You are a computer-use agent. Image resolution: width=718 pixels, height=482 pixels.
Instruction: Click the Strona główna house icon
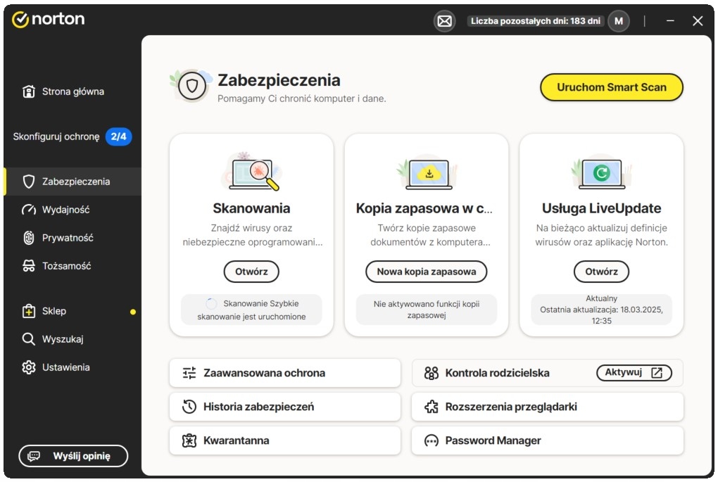point(29,91)
